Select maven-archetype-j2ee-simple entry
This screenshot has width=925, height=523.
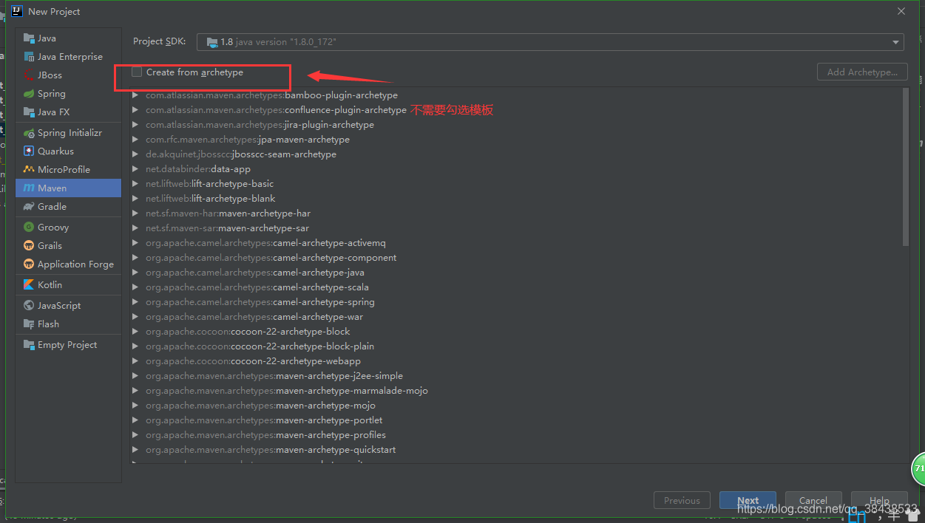click(274, 376)
